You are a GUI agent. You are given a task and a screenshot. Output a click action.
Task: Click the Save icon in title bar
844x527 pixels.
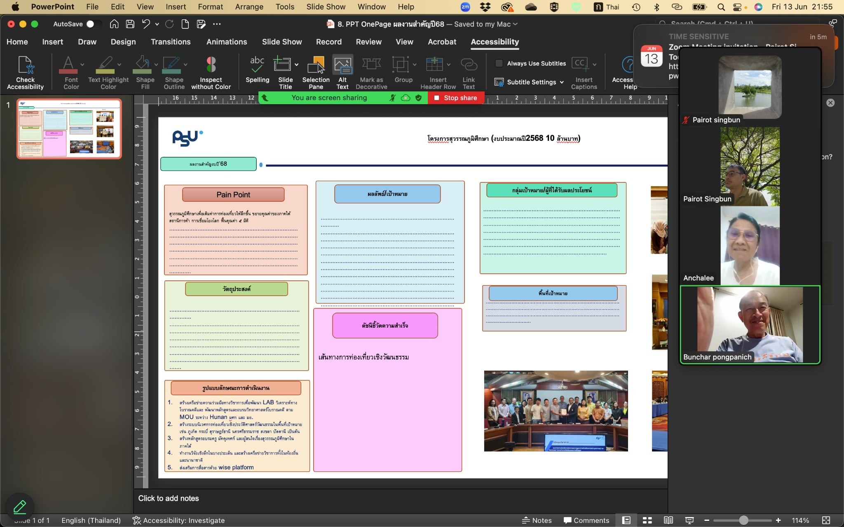tap(130, 24)
